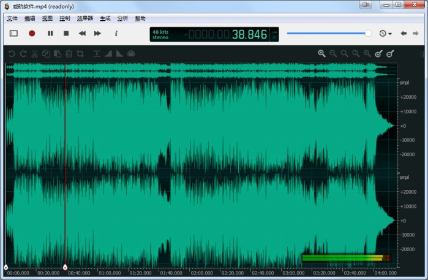
Task: Open the 效果器 menu
Action: coord(85,18)
